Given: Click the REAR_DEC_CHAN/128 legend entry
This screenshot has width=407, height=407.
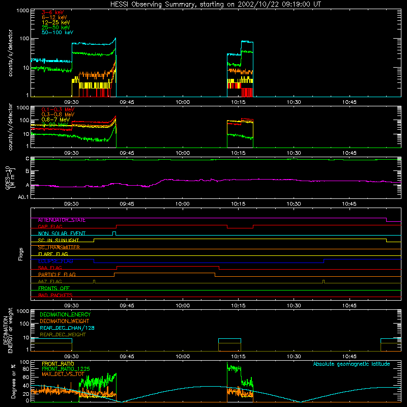Looking at the screenshot, I should pos(67,328).
